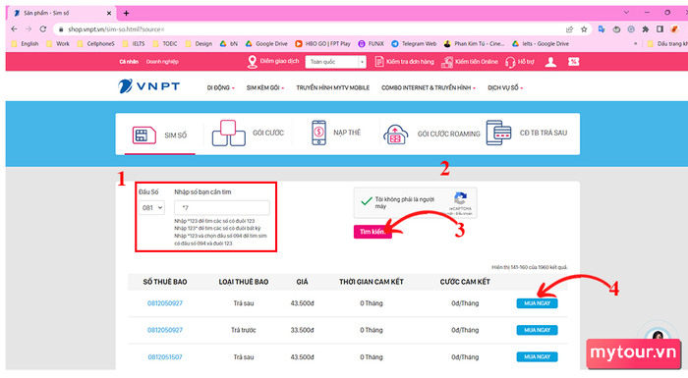
Task: Select the GÓI CƯỚC tab
Action: (248, 133)
